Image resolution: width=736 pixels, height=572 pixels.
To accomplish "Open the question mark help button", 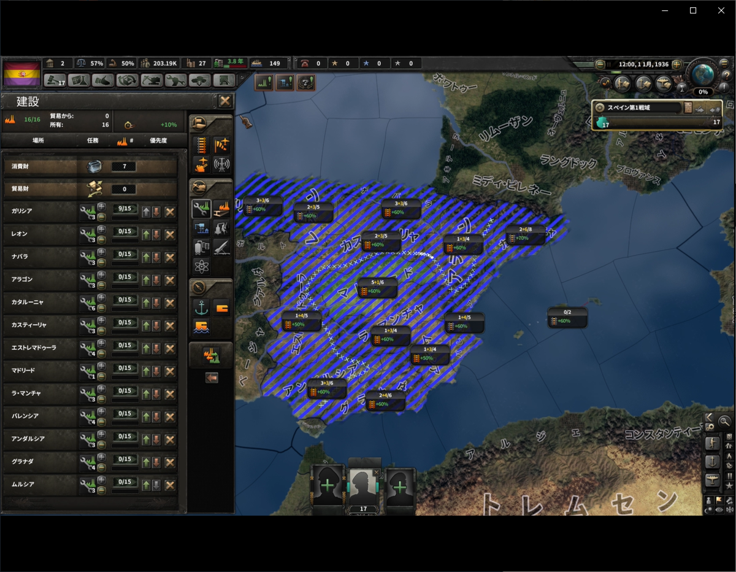I will (x=727, y=75).
